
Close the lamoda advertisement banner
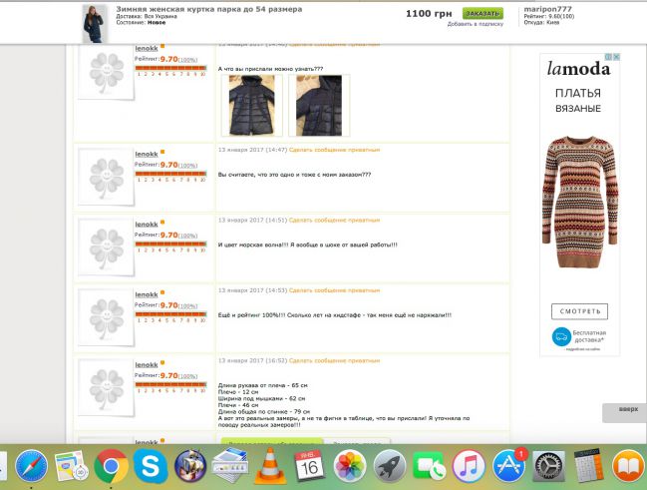[616, 57]
